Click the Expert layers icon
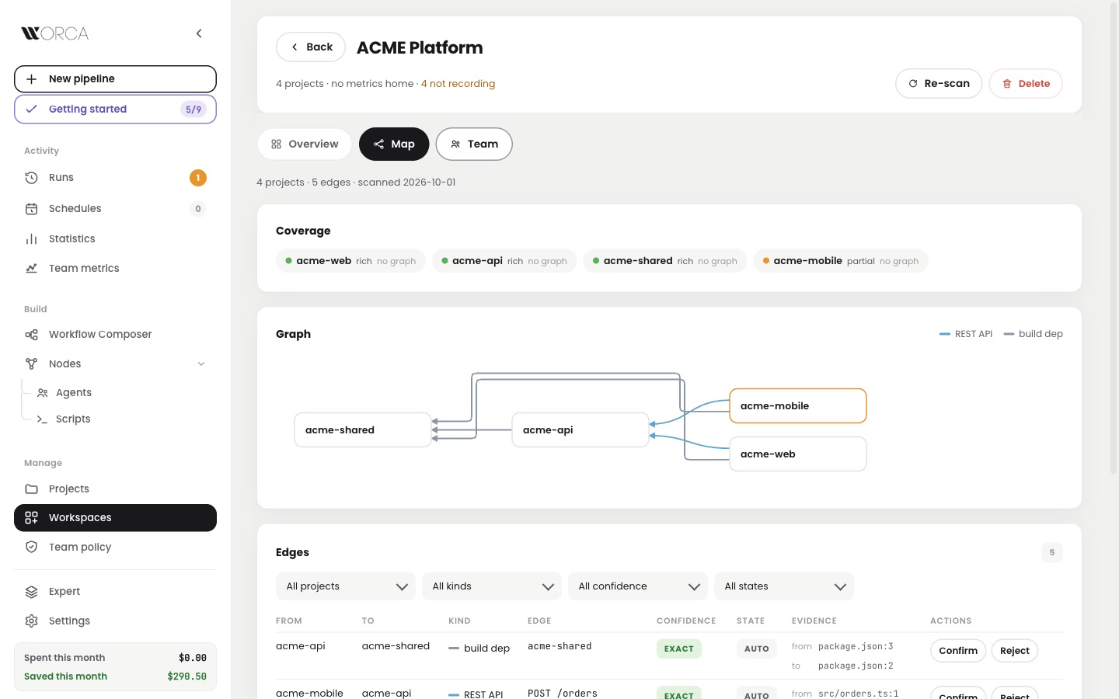This screenshot has width=1119, height=699. [31, 592]
